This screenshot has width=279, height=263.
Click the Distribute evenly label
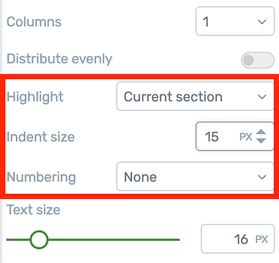[x=59, y=59]
